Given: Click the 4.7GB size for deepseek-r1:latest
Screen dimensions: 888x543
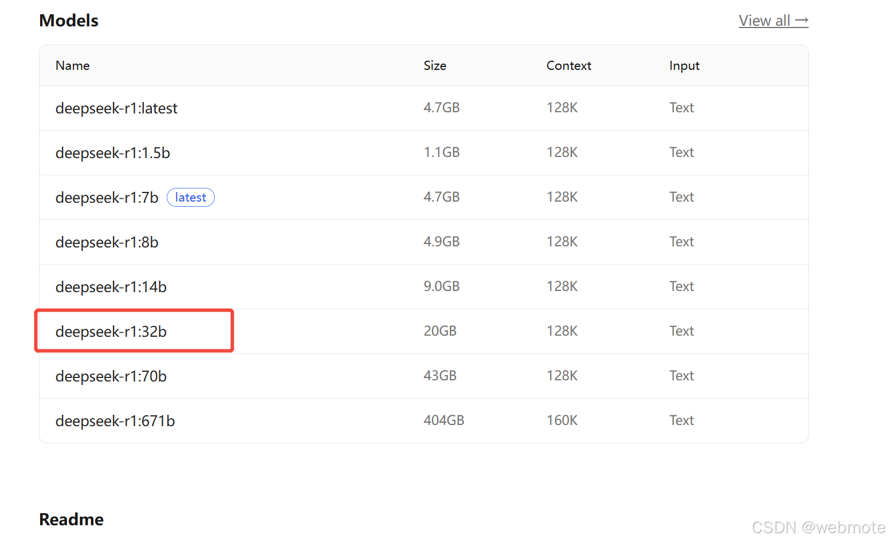Looking at the screenshot, I should click(x=442, y=108).
